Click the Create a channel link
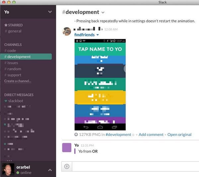Image resolution: width=199 pixels, height=177 pixels. point(18,81)
